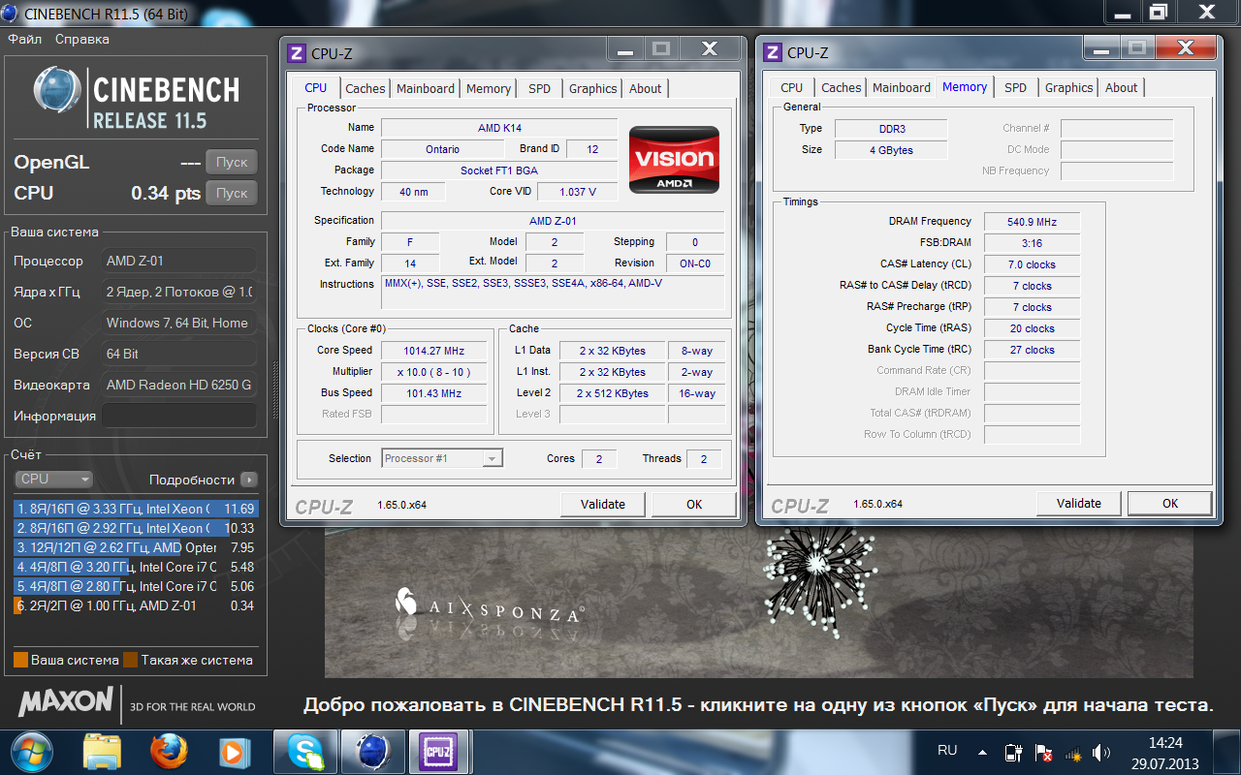1241x775 pixels.
Task: Click the Процессор field showing AMD Z-01
Action: coord(179,261)
